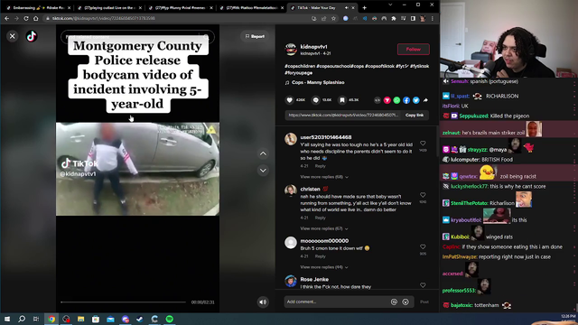The width and height of the screenshot is (578, 325).
Task: Go to next video with down arrow
Action: coord(263,171)
